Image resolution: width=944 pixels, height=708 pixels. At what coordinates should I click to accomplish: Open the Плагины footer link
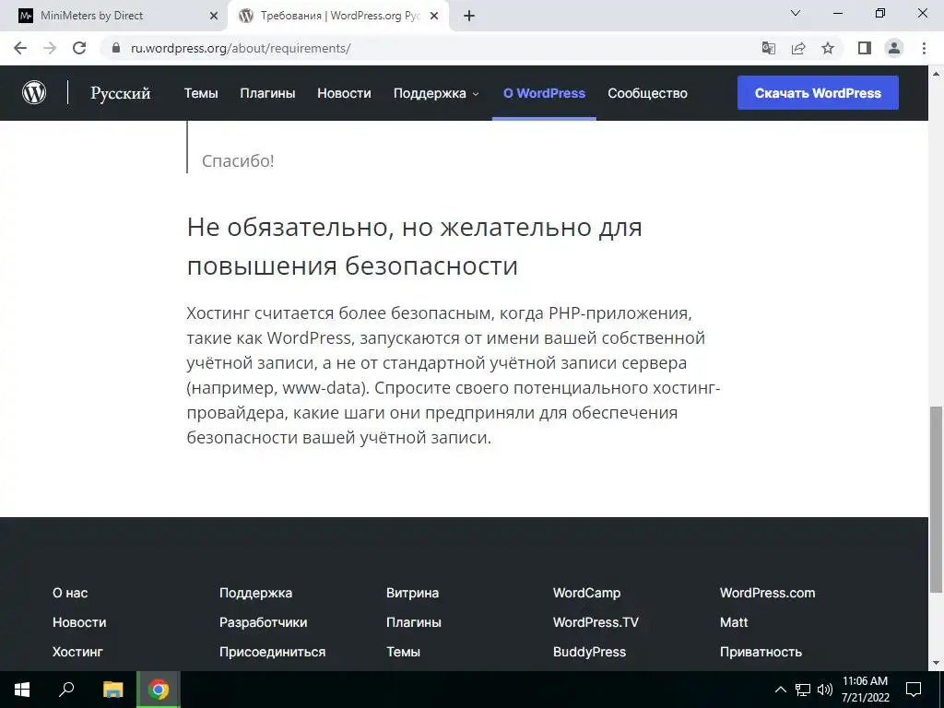coord(414,622)
